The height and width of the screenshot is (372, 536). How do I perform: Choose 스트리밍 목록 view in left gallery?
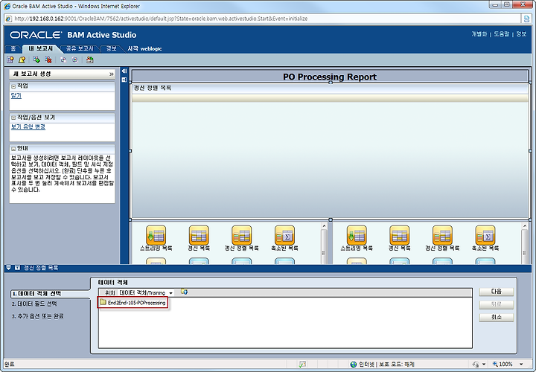(x=156, y=238)
